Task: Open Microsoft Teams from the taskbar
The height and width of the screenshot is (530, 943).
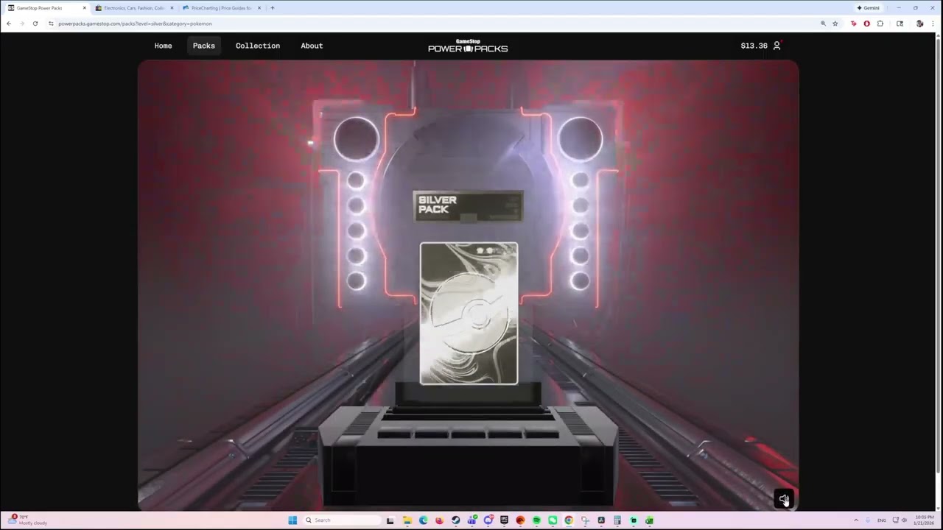Action: click(471, 520)
